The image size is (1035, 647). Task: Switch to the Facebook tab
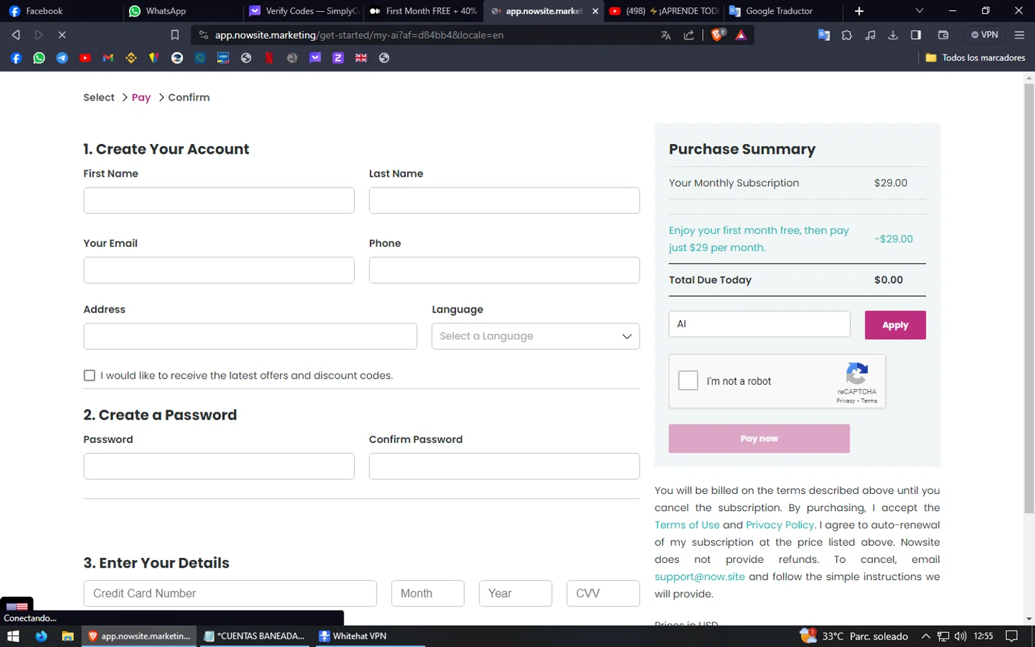click(61, 11)
